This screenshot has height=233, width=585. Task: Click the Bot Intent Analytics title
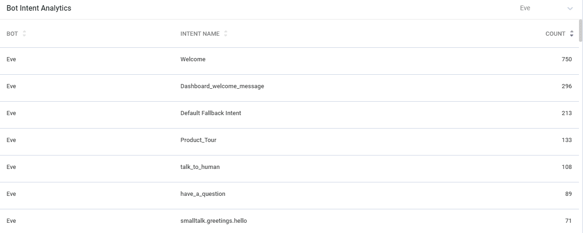coord(39,8)
